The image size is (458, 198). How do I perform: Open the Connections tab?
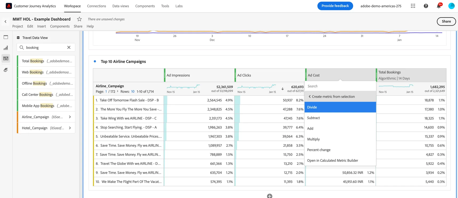click(97, 6)
